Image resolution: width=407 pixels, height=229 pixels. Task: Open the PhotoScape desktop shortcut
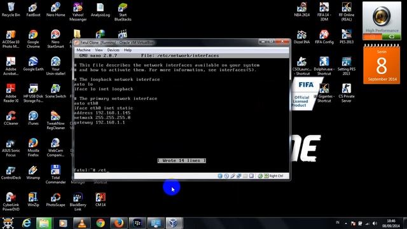click(55, 199)
